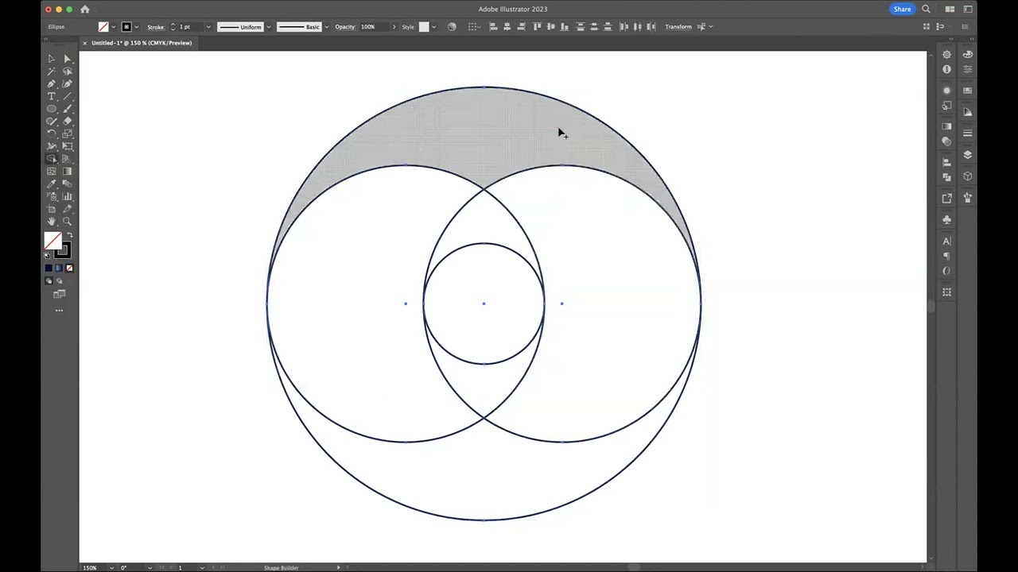Open the Symbols panel club icon
The width and height of the screenshot is (1018, 572).
pos(946,219)
